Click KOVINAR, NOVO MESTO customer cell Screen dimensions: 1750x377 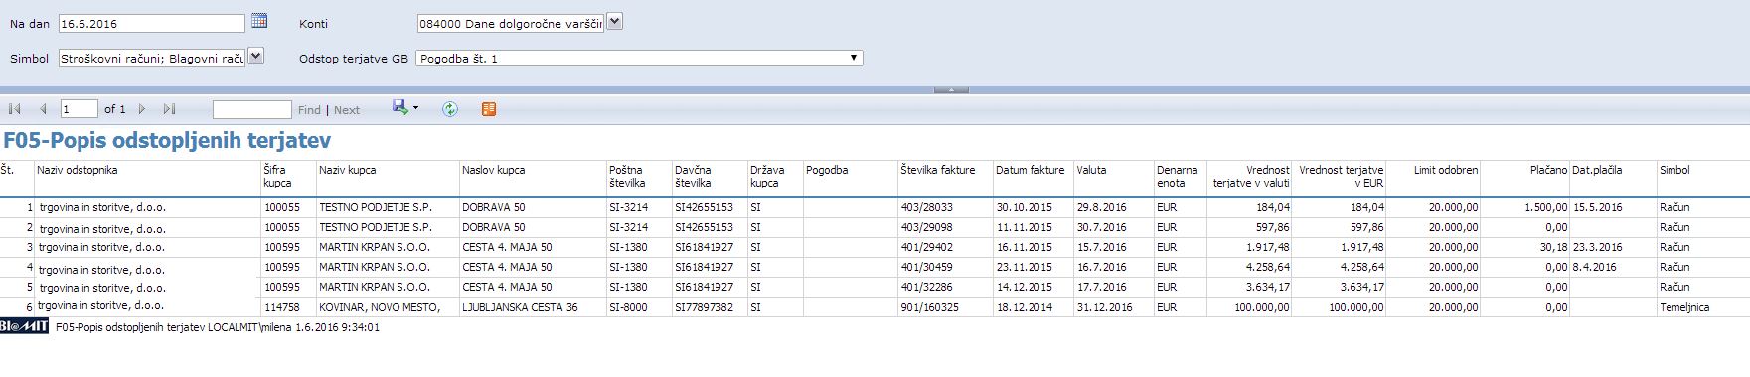pyautogui.click(x=379, y=307)
